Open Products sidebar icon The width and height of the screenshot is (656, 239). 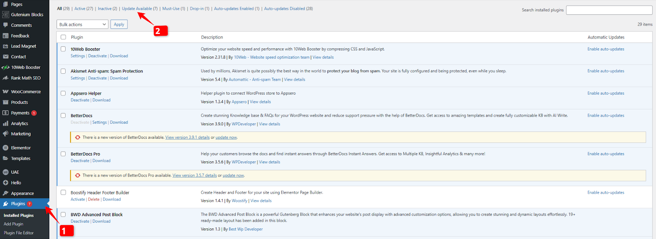6,102
